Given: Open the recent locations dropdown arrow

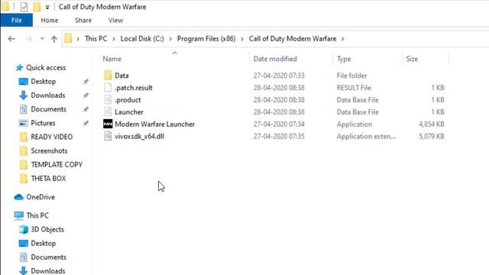Looking at the screenshot, I should [42, 39].
